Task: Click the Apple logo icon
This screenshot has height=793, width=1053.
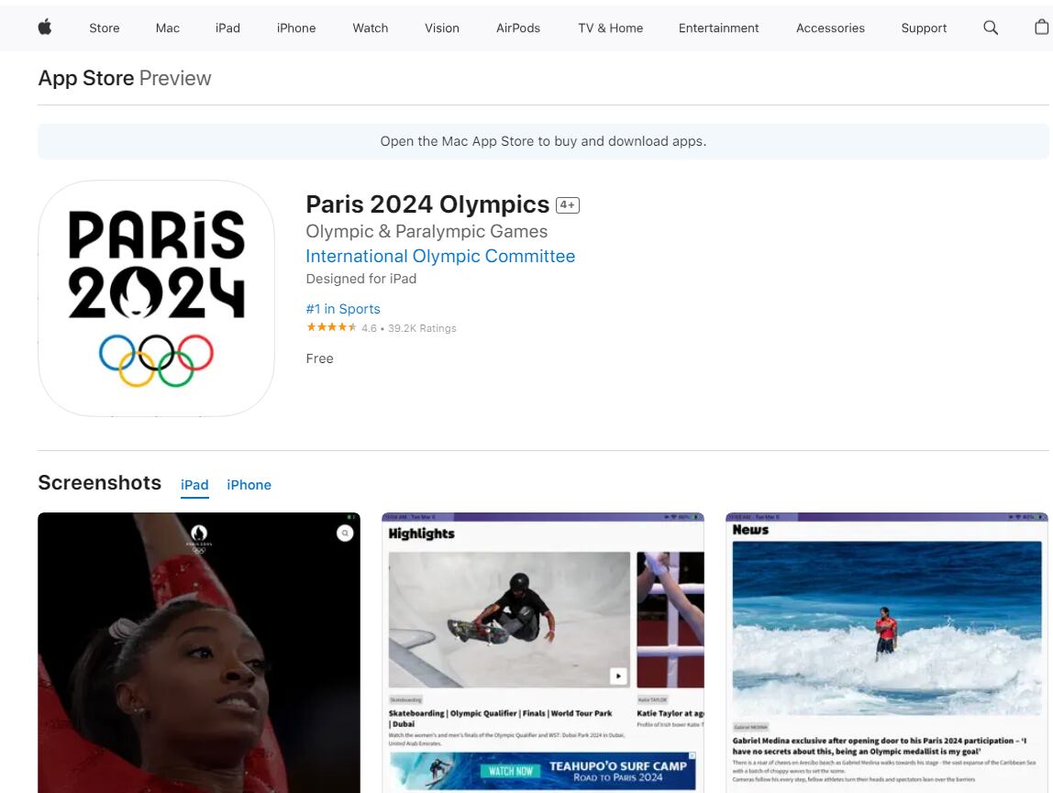Action: (45, 27)
